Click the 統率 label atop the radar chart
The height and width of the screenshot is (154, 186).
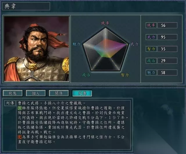(x=105, y=23)
